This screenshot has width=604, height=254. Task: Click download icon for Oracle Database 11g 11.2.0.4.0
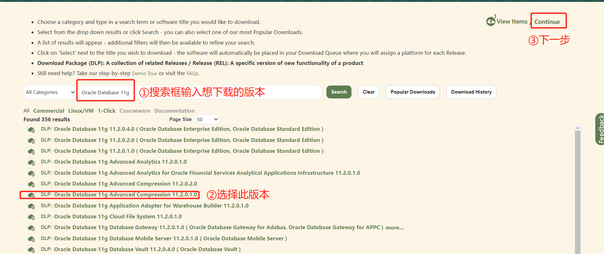click(31, 130)
